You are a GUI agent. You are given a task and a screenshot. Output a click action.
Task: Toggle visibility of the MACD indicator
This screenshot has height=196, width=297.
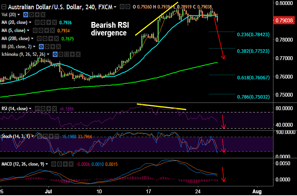tap(54, 164)
